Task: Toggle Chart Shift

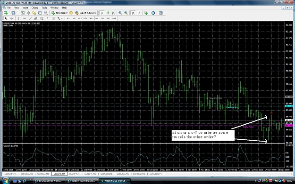Action: [139, 13]
